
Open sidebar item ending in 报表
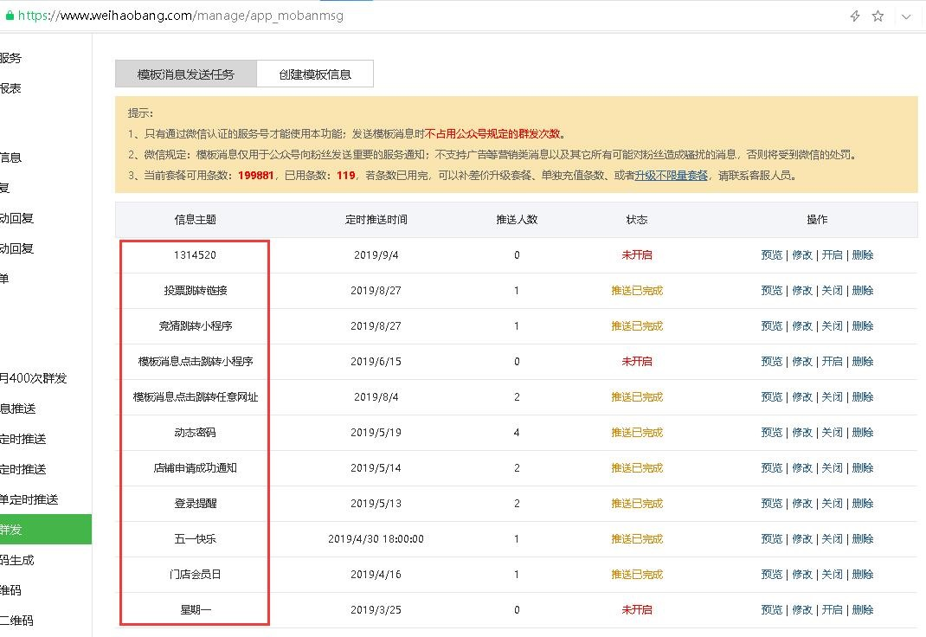pos(10,88)
